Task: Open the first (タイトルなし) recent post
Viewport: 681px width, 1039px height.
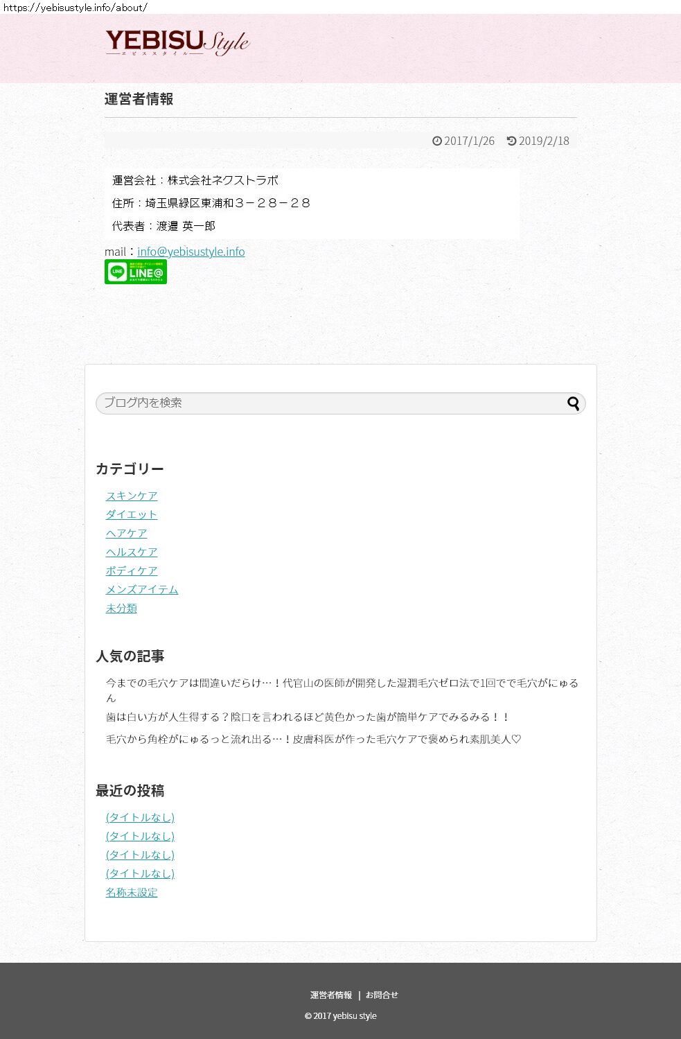Action: (x=140, y=817)
